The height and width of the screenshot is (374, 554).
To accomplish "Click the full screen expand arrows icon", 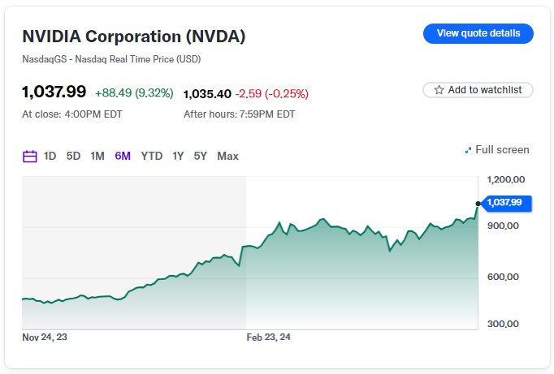I will click(x=468, y=150).
